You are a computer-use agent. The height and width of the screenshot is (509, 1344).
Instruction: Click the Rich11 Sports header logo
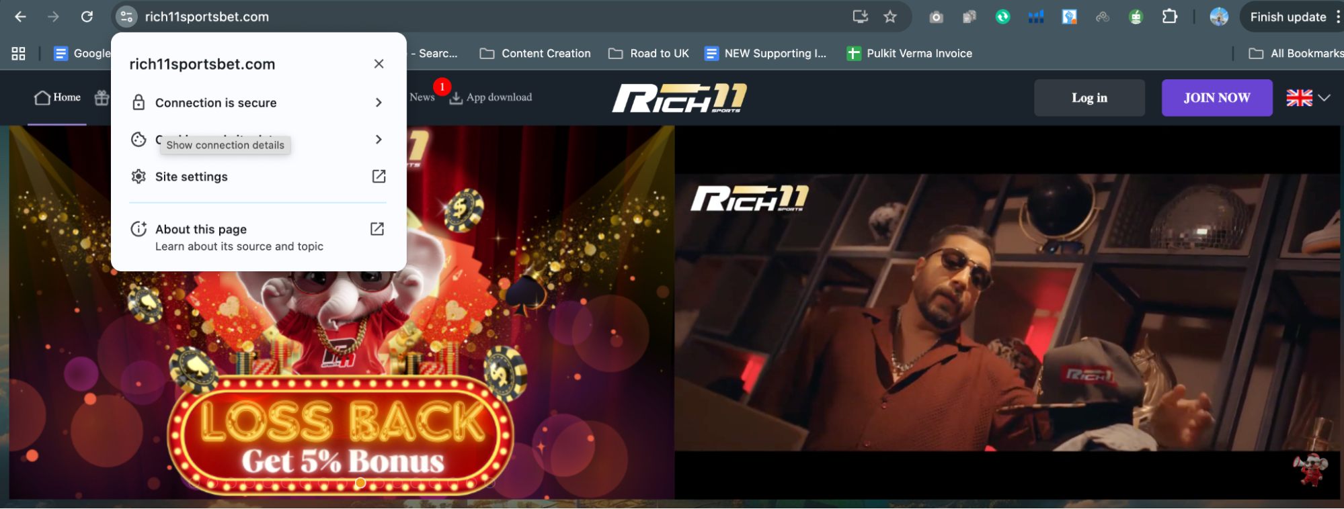[679, 98]
